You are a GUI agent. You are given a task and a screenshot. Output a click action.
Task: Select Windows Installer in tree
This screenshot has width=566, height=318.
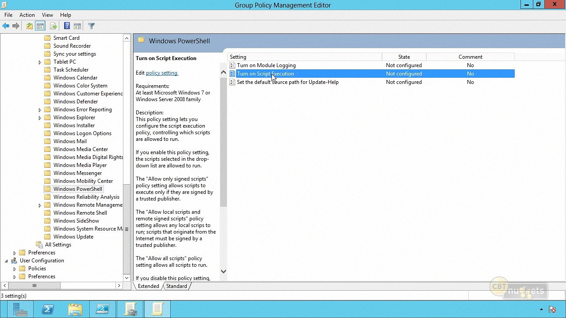coord(74,125)
